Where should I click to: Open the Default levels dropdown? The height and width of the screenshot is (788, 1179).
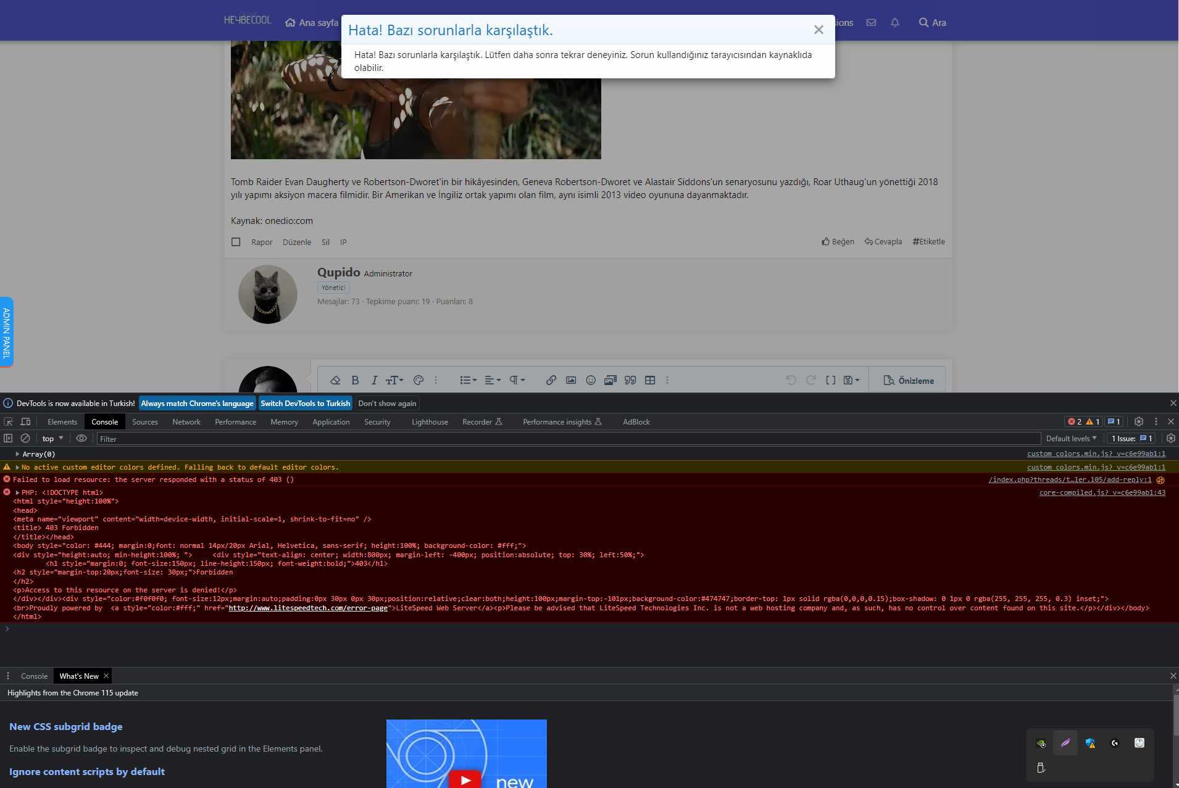click(1072, 438)
